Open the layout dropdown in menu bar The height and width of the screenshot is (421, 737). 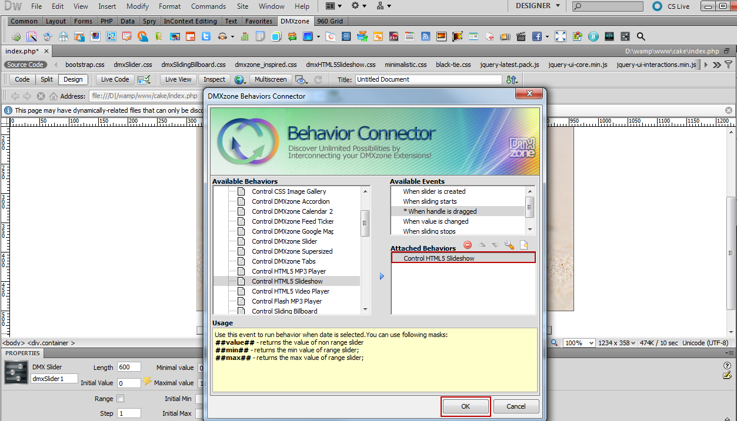pos(334,6)
